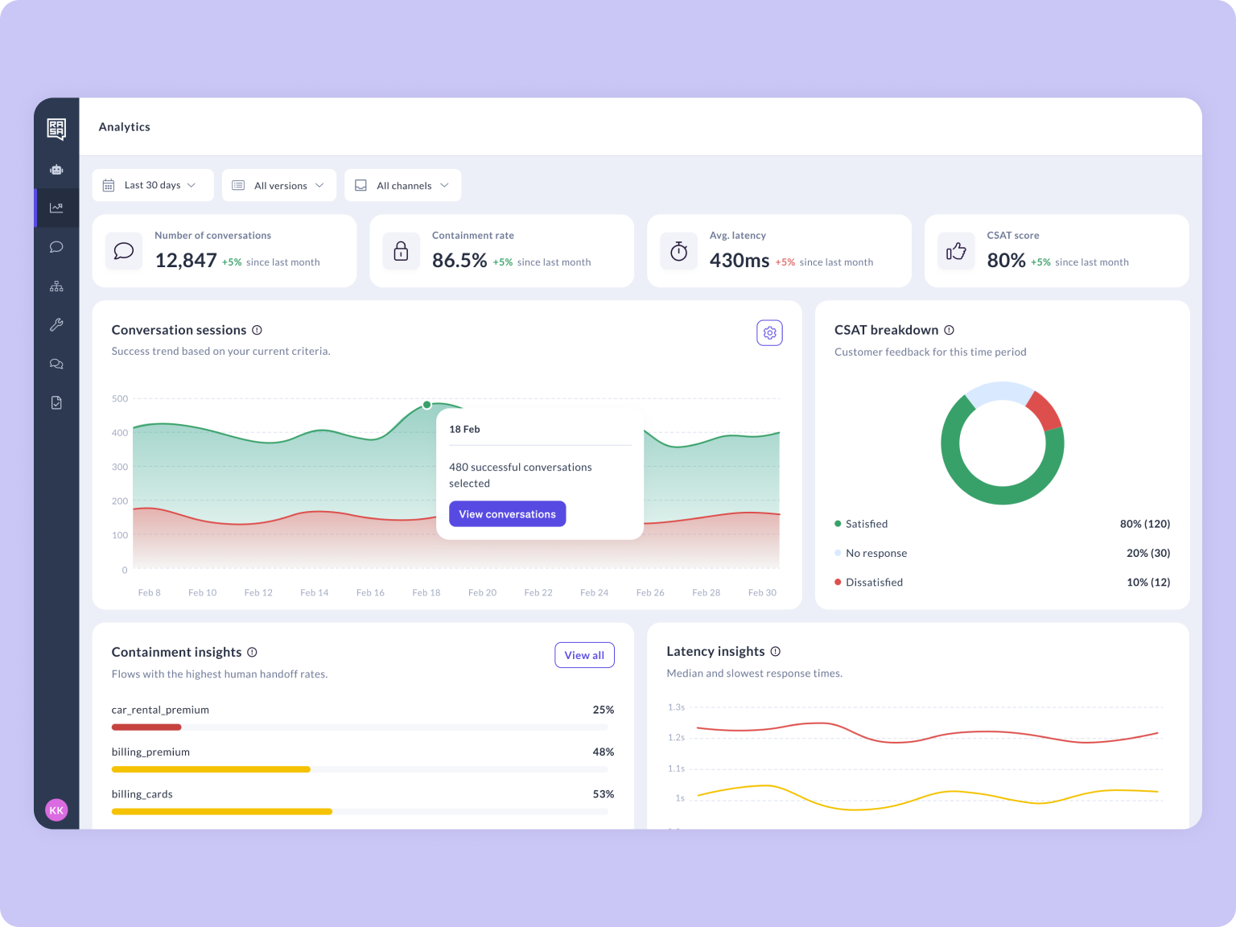Open the All versions dropdown
This screenshot has width=1236, height=927.
tap(279, 185)
